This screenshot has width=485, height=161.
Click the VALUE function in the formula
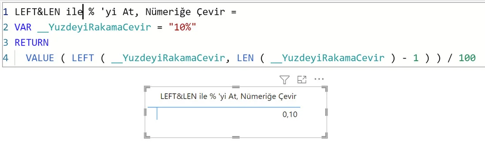[40, 58]
